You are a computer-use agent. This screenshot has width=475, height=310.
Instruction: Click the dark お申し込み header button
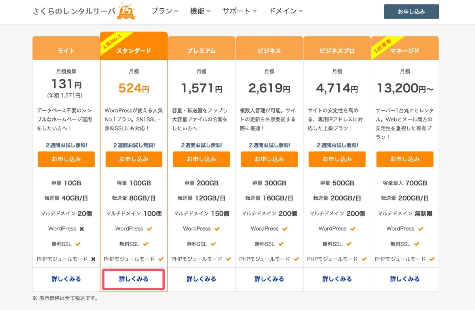click(411, 11)
